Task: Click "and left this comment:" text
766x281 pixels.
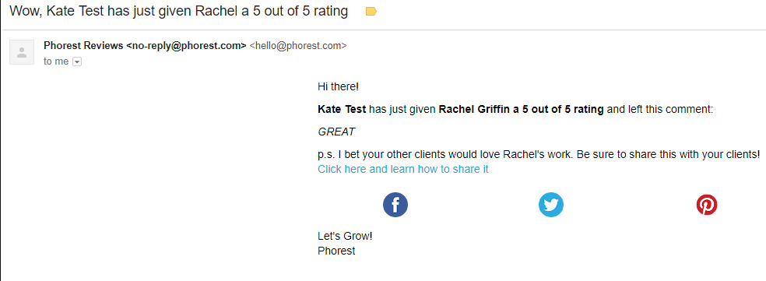Action: (x=660, y=110)
